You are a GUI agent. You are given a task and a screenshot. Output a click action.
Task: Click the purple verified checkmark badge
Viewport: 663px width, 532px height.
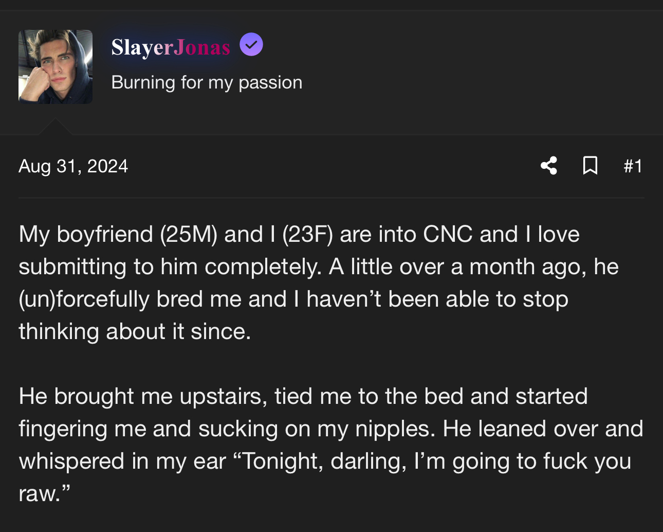251,44
